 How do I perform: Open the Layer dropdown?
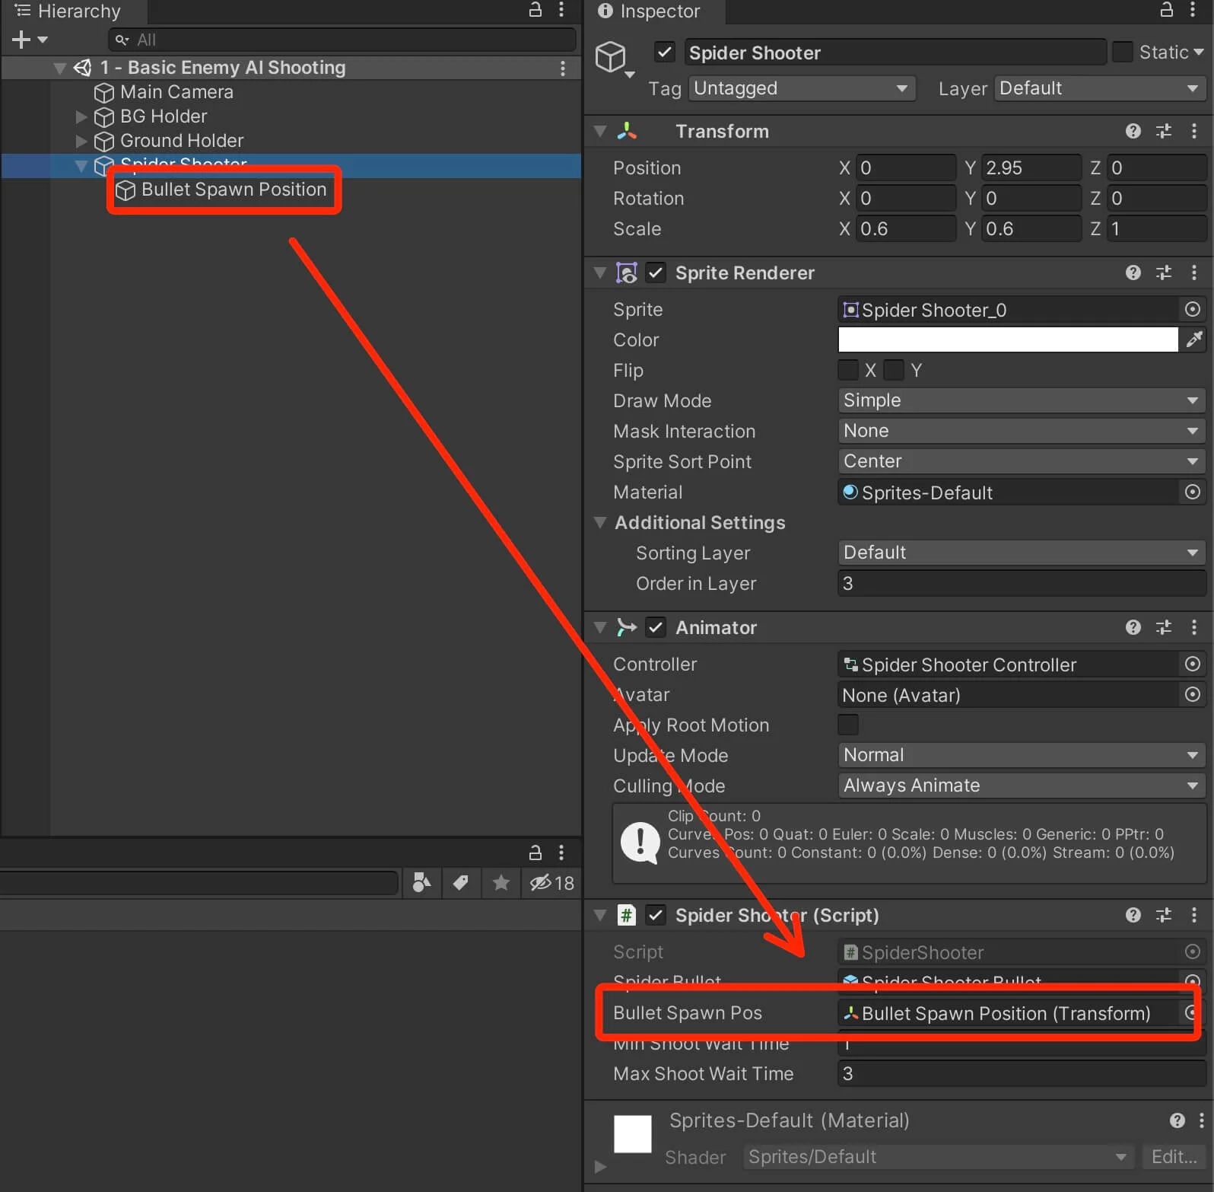click(x=1100, y=88)
